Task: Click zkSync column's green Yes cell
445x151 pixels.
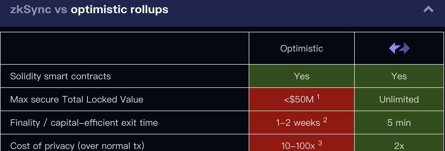Action: coord(399,76)
